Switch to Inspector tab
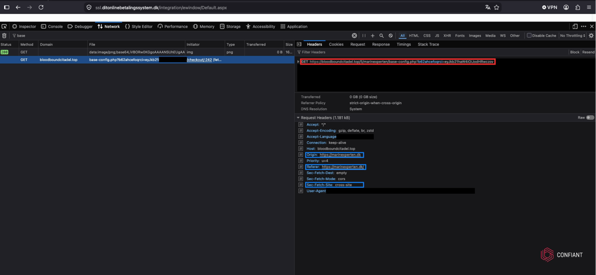This screenshot has height=275, width=596. [24, 27]
